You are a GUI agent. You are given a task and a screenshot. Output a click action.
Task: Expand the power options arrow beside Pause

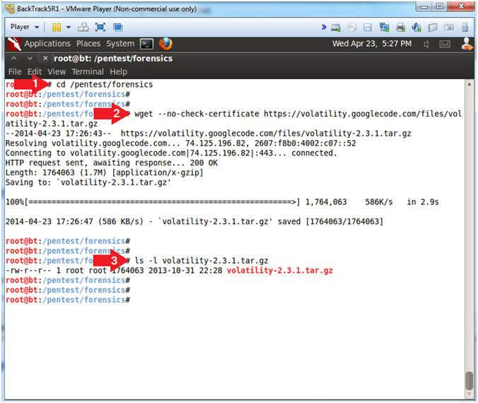pyautogui.click(x=69, y=28)
